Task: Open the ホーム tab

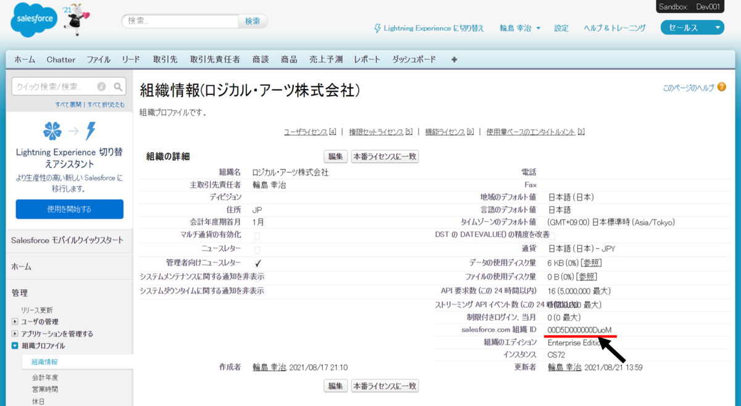Action: pyautogui.click(x=25, y=60)
